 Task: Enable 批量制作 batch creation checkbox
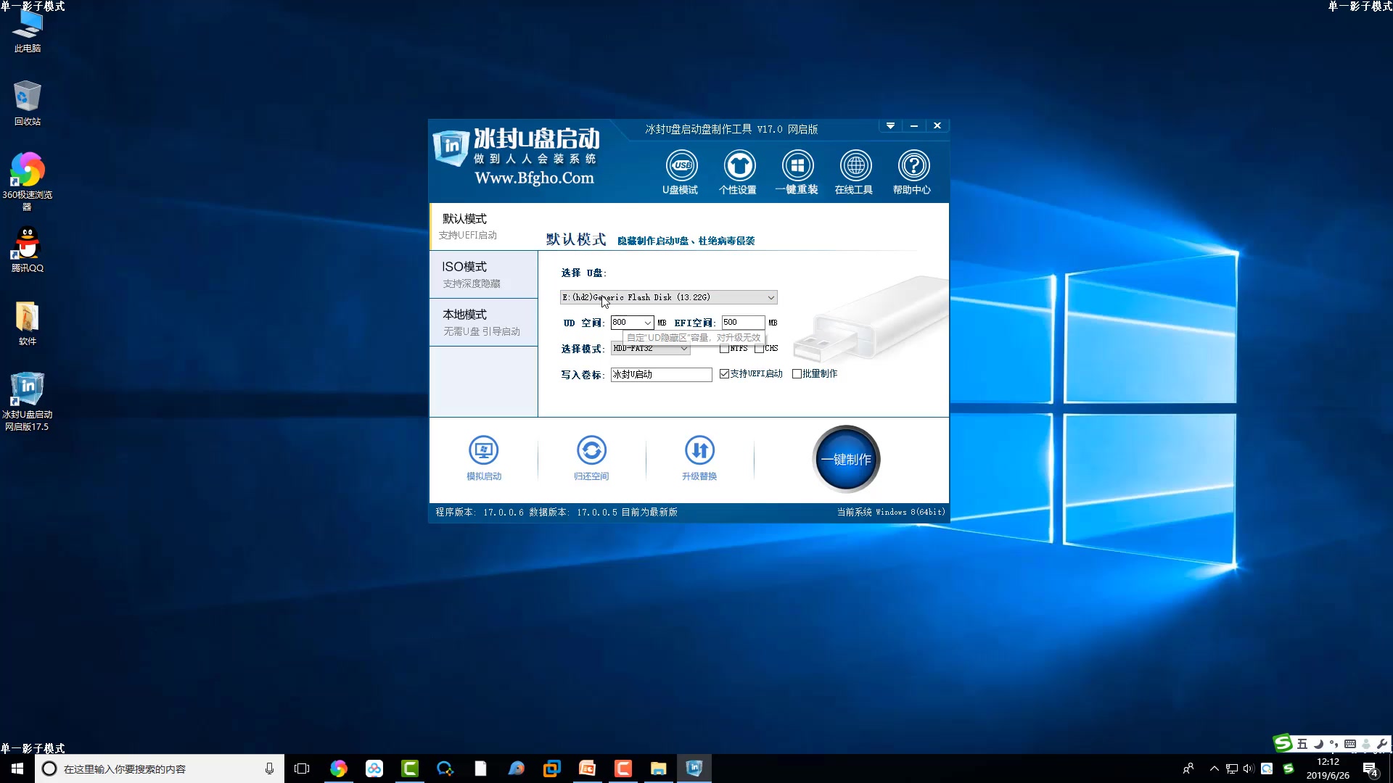coord(797,374)
